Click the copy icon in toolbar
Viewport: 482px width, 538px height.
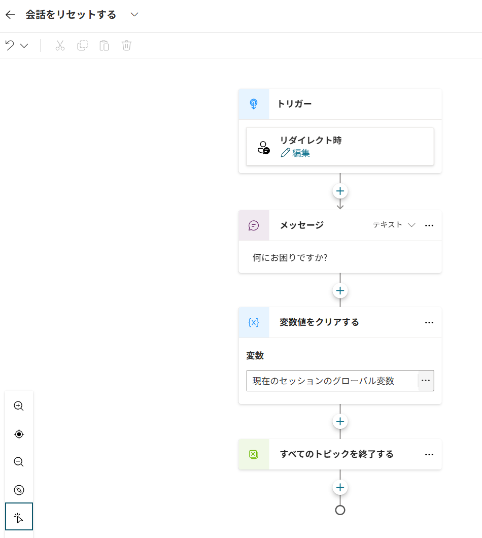tap(82, 45)
